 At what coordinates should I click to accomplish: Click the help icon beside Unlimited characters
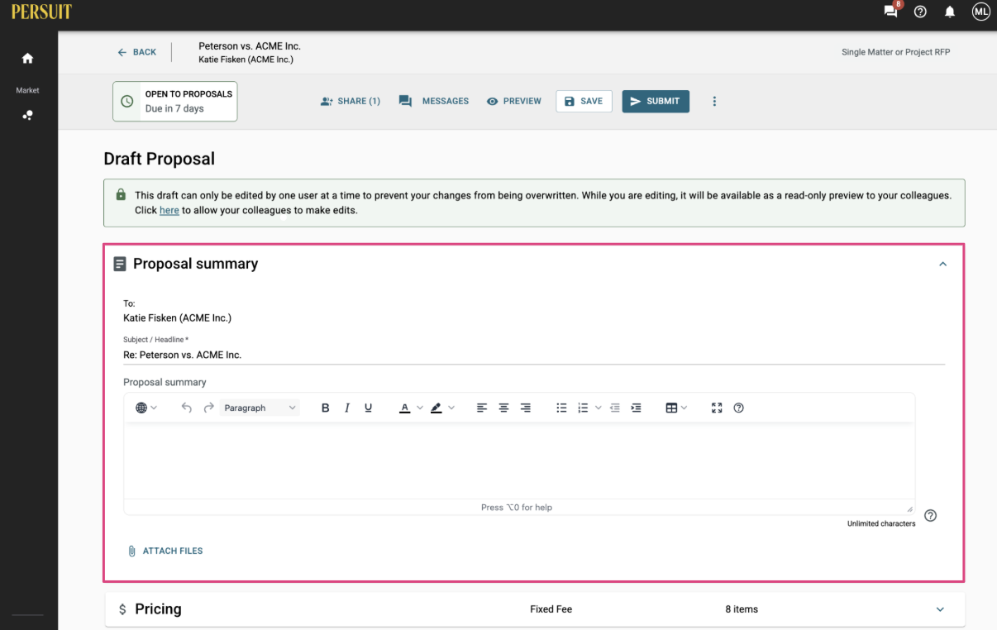point(930,516)
